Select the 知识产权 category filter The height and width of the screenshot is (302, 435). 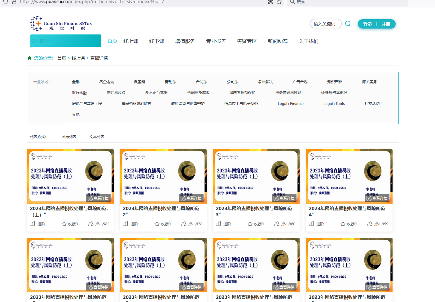[x=334, y=82]
